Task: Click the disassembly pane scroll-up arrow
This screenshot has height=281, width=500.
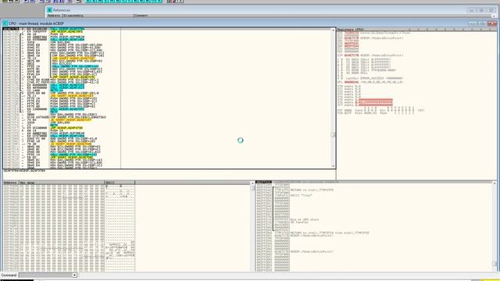Action: 333,30
